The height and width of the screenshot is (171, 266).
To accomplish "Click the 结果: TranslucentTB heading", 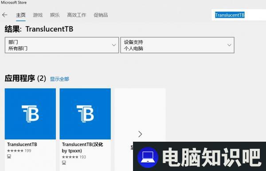I will pyautogui.click(x=39, y=29).
